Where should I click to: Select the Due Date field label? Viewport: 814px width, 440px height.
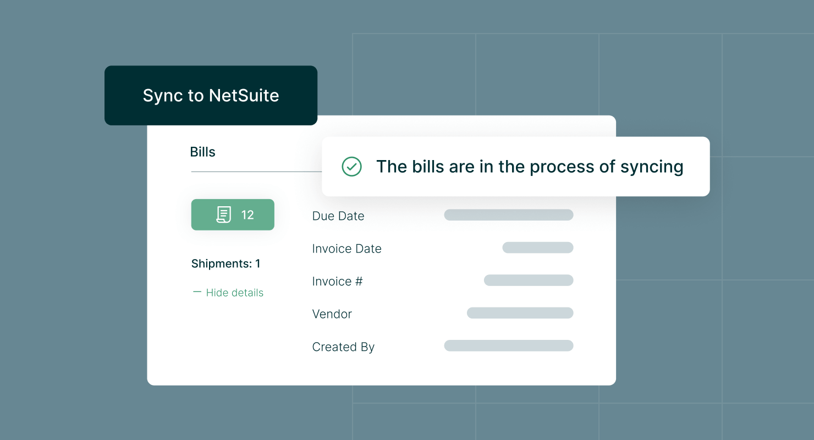[x=338, y=216]
